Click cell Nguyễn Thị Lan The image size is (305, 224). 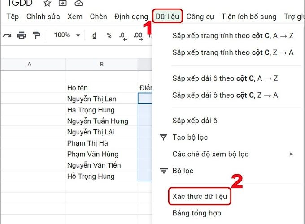click(x=101, y=99)
